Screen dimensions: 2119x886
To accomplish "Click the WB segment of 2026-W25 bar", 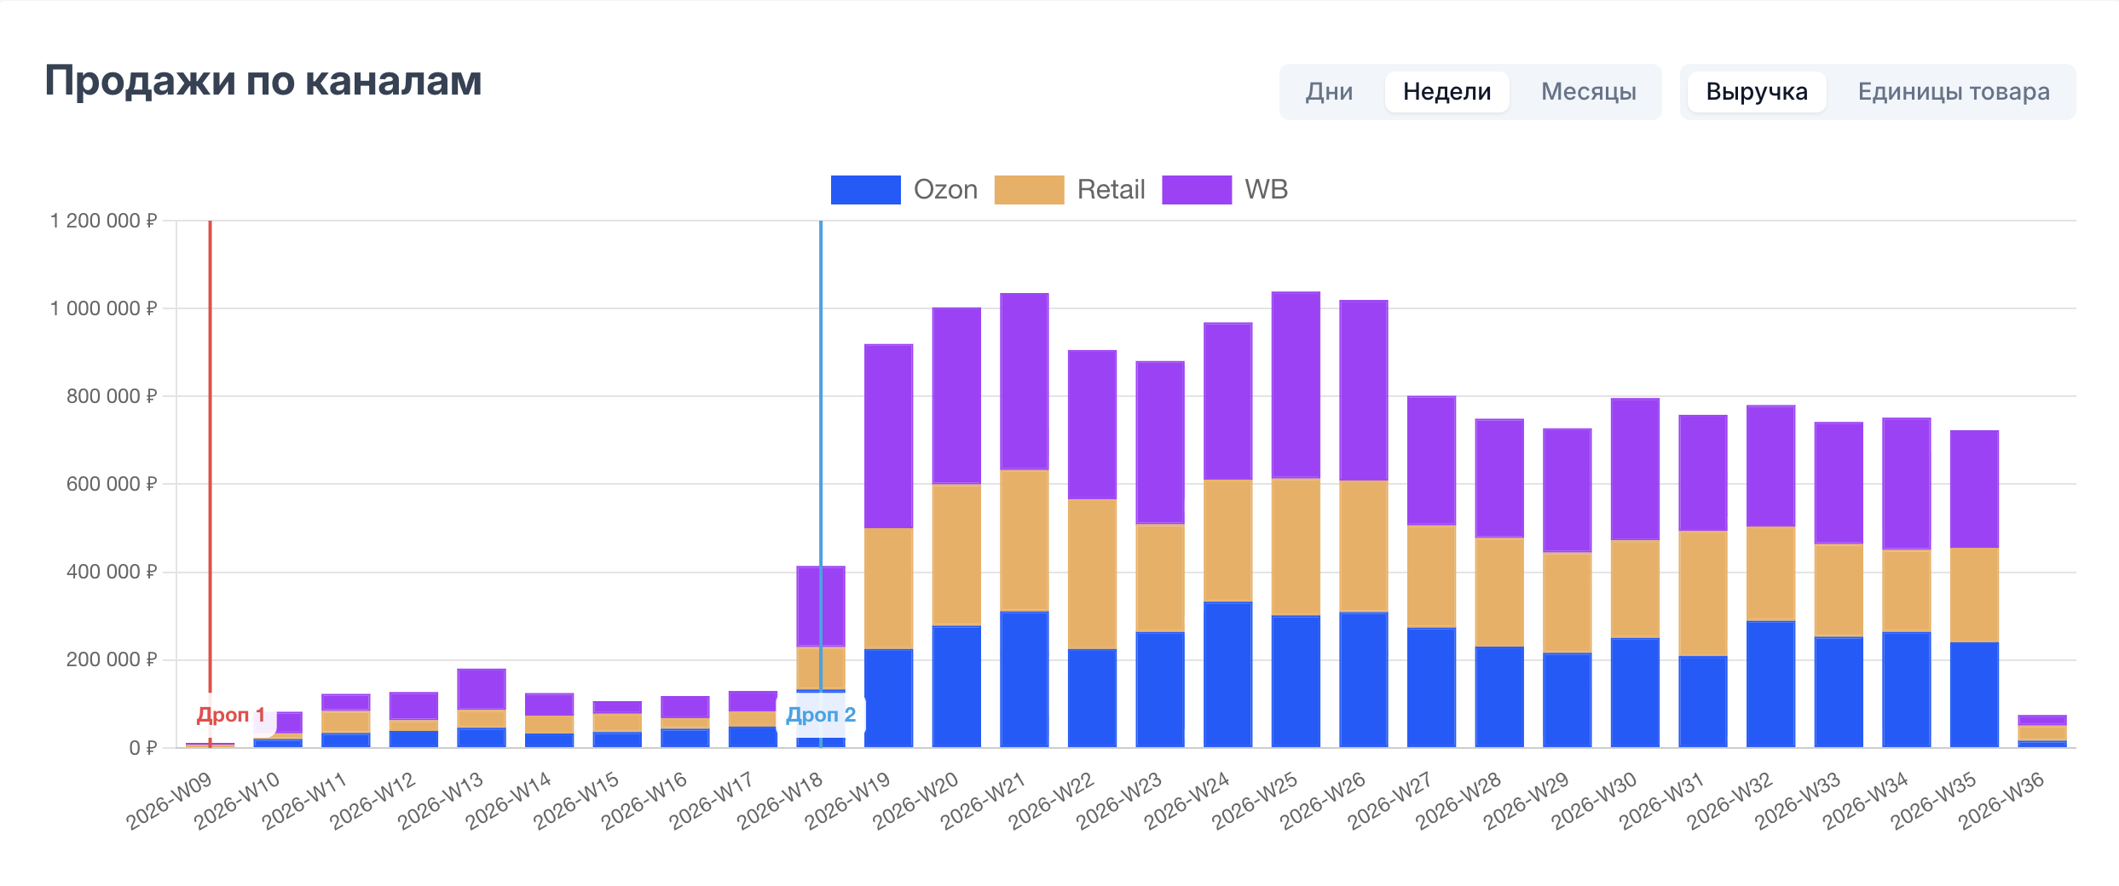I will (1296, 385).
